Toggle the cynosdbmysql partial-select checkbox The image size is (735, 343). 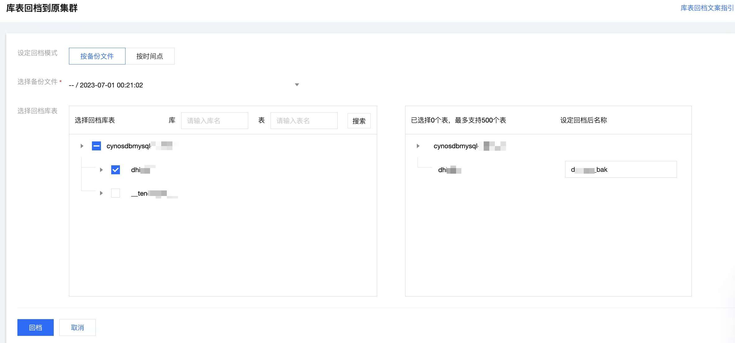pyautogui.click(x=96, y=146)
